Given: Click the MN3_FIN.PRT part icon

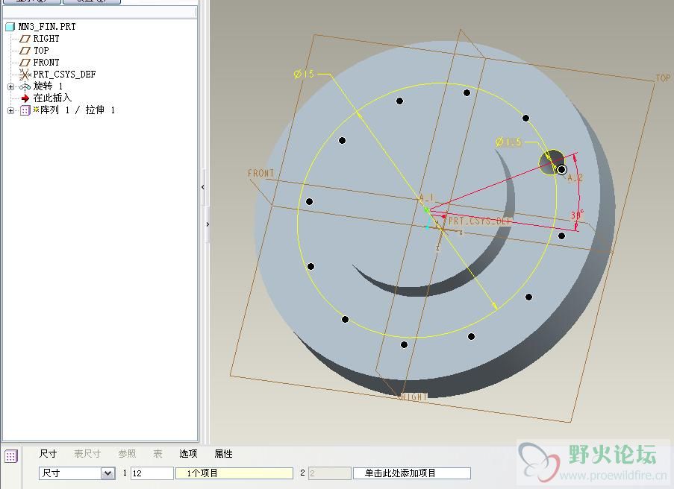Looking at the screenshot, I should click(10, 27).
